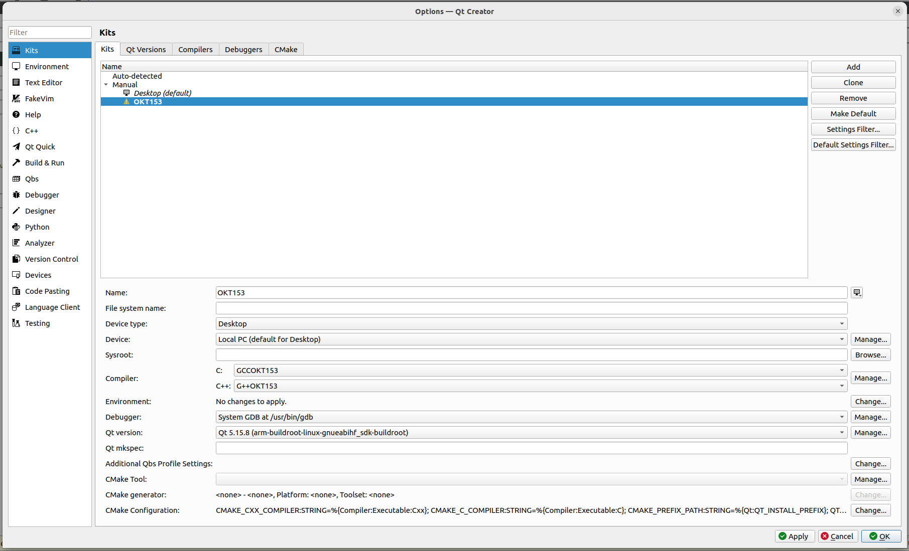Image resolution: width=909 pixels, height=551 pixels.
Task: Open Code Pasting category icon
Action: click(16, 291)
